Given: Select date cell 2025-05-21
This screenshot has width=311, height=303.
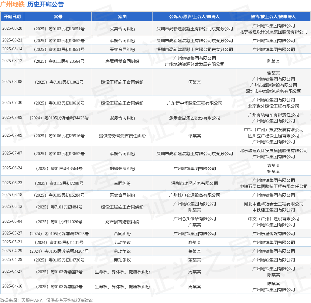Looking at the screenshot, I should 12,242.
